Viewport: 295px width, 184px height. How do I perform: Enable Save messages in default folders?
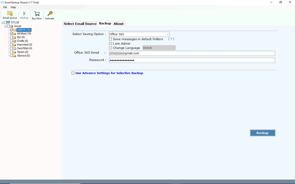tap(110, 39)
